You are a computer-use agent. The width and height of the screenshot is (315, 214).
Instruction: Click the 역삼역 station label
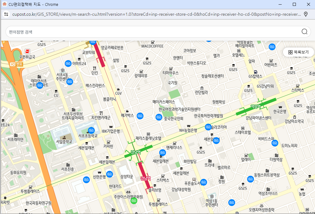(255, 107)
